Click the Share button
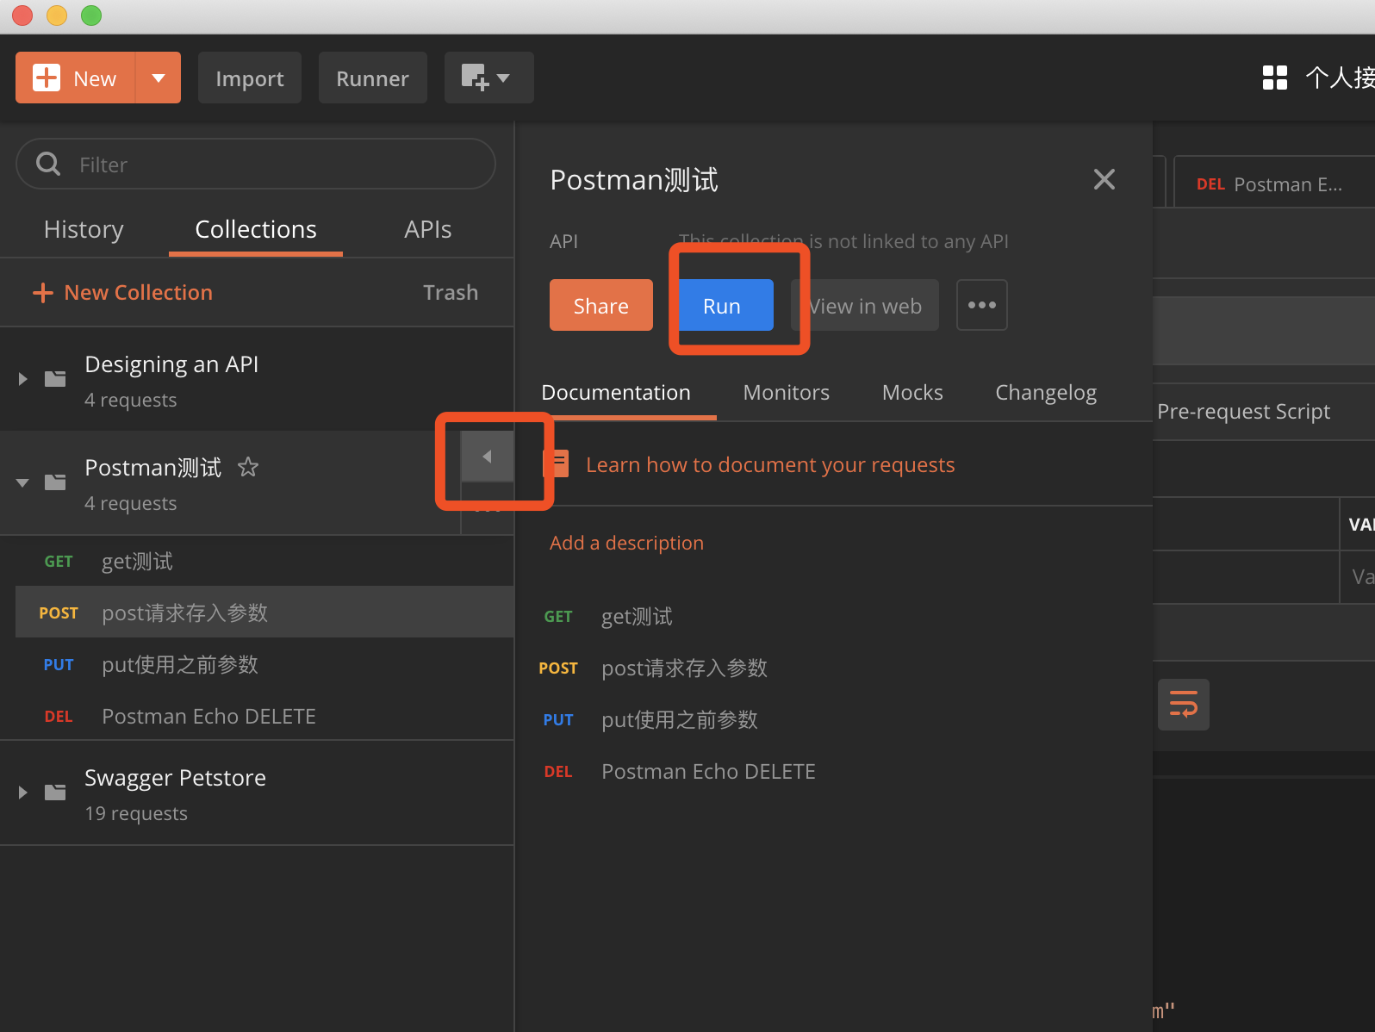 600,305
